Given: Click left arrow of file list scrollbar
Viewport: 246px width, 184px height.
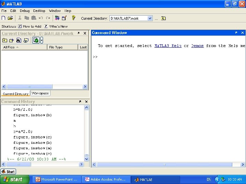Looking at the screenshot, I should point(4,87).
